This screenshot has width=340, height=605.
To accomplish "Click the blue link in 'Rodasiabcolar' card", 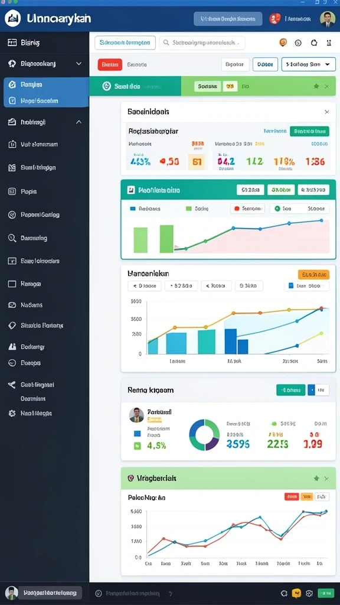I will [275, 131].
